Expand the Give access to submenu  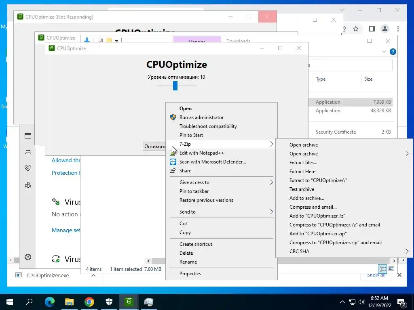[271, 182]
